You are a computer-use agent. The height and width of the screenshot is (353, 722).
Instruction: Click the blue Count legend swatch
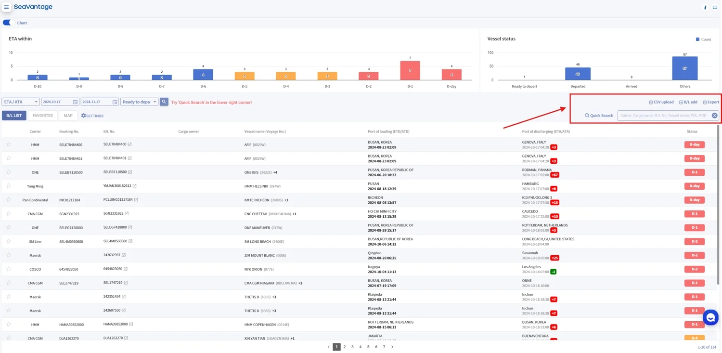pos(697,39)
